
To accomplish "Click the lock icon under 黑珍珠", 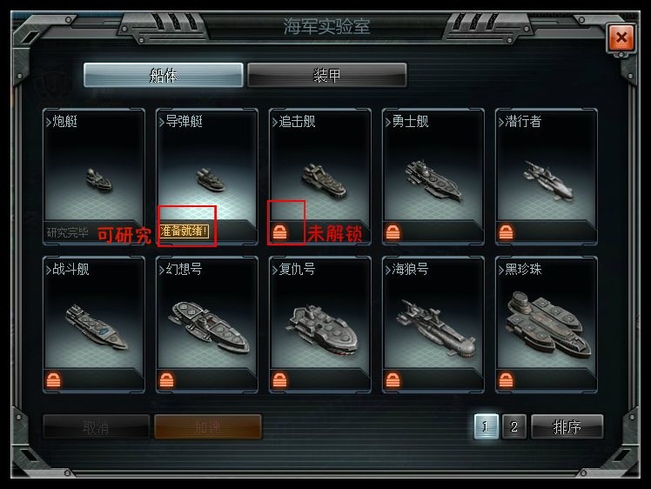I will [506, 380].
